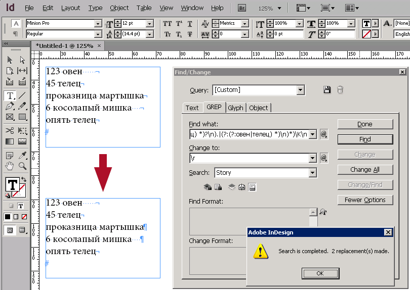Open special characters menu for Find what
Image resolution: width=410 pixels, height=290 pixels.
click(324, 134)
